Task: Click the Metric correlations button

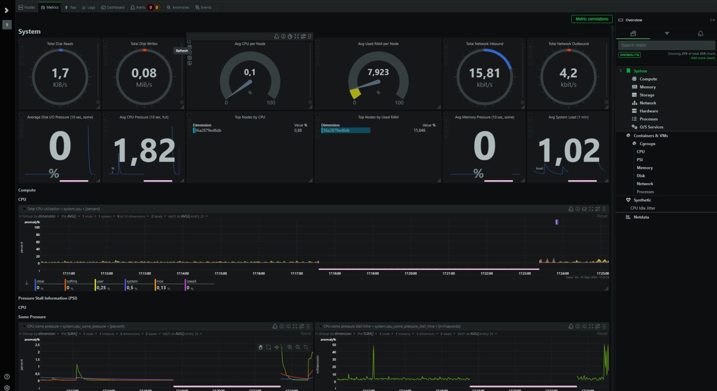Action: coord(592,18)
